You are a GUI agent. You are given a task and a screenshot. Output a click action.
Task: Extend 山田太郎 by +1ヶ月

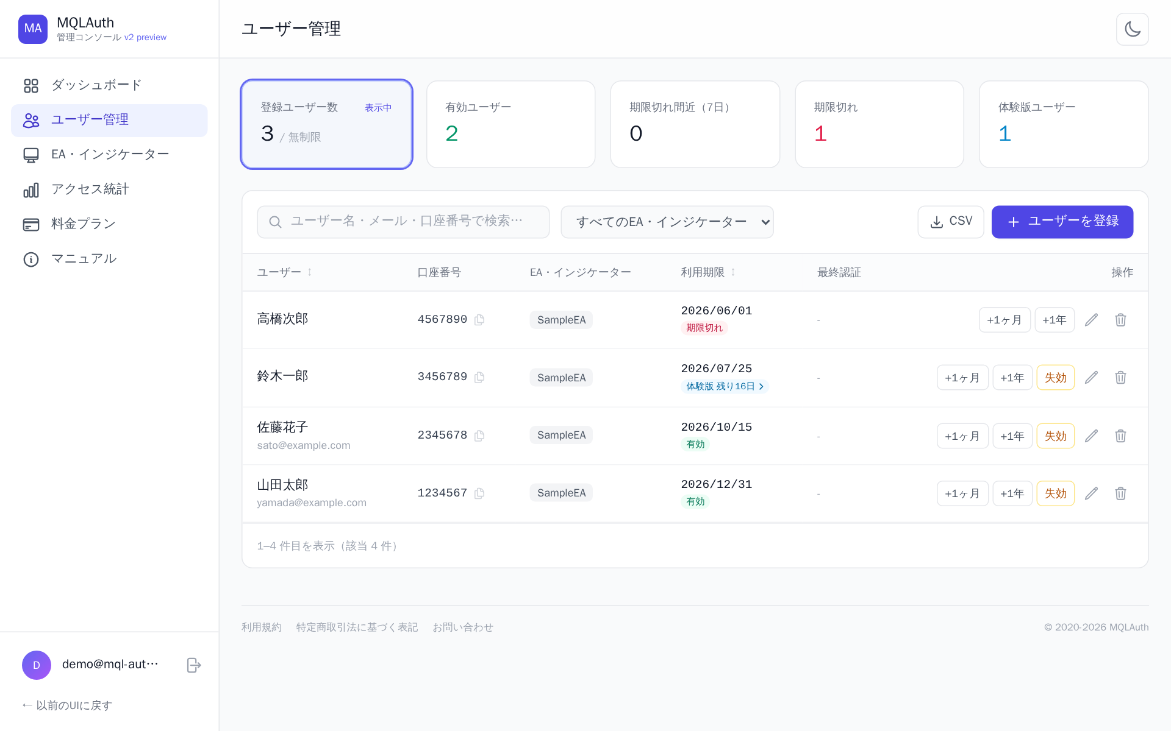[x=962, y=493]
